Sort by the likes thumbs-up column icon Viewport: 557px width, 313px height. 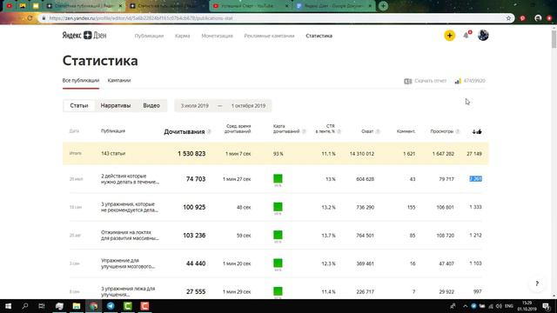point(477,131)
